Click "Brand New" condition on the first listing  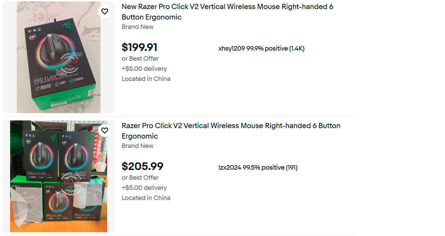tap(138, 27)
